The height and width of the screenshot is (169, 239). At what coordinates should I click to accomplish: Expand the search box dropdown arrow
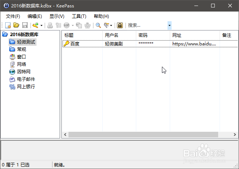[x=169, y=25]
